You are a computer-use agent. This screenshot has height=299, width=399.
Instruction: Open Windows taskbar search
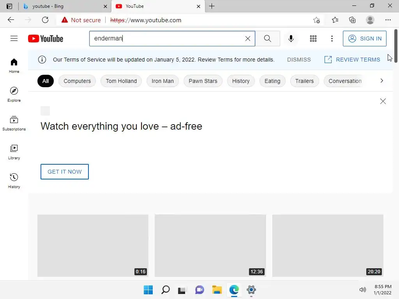point(165,290)
